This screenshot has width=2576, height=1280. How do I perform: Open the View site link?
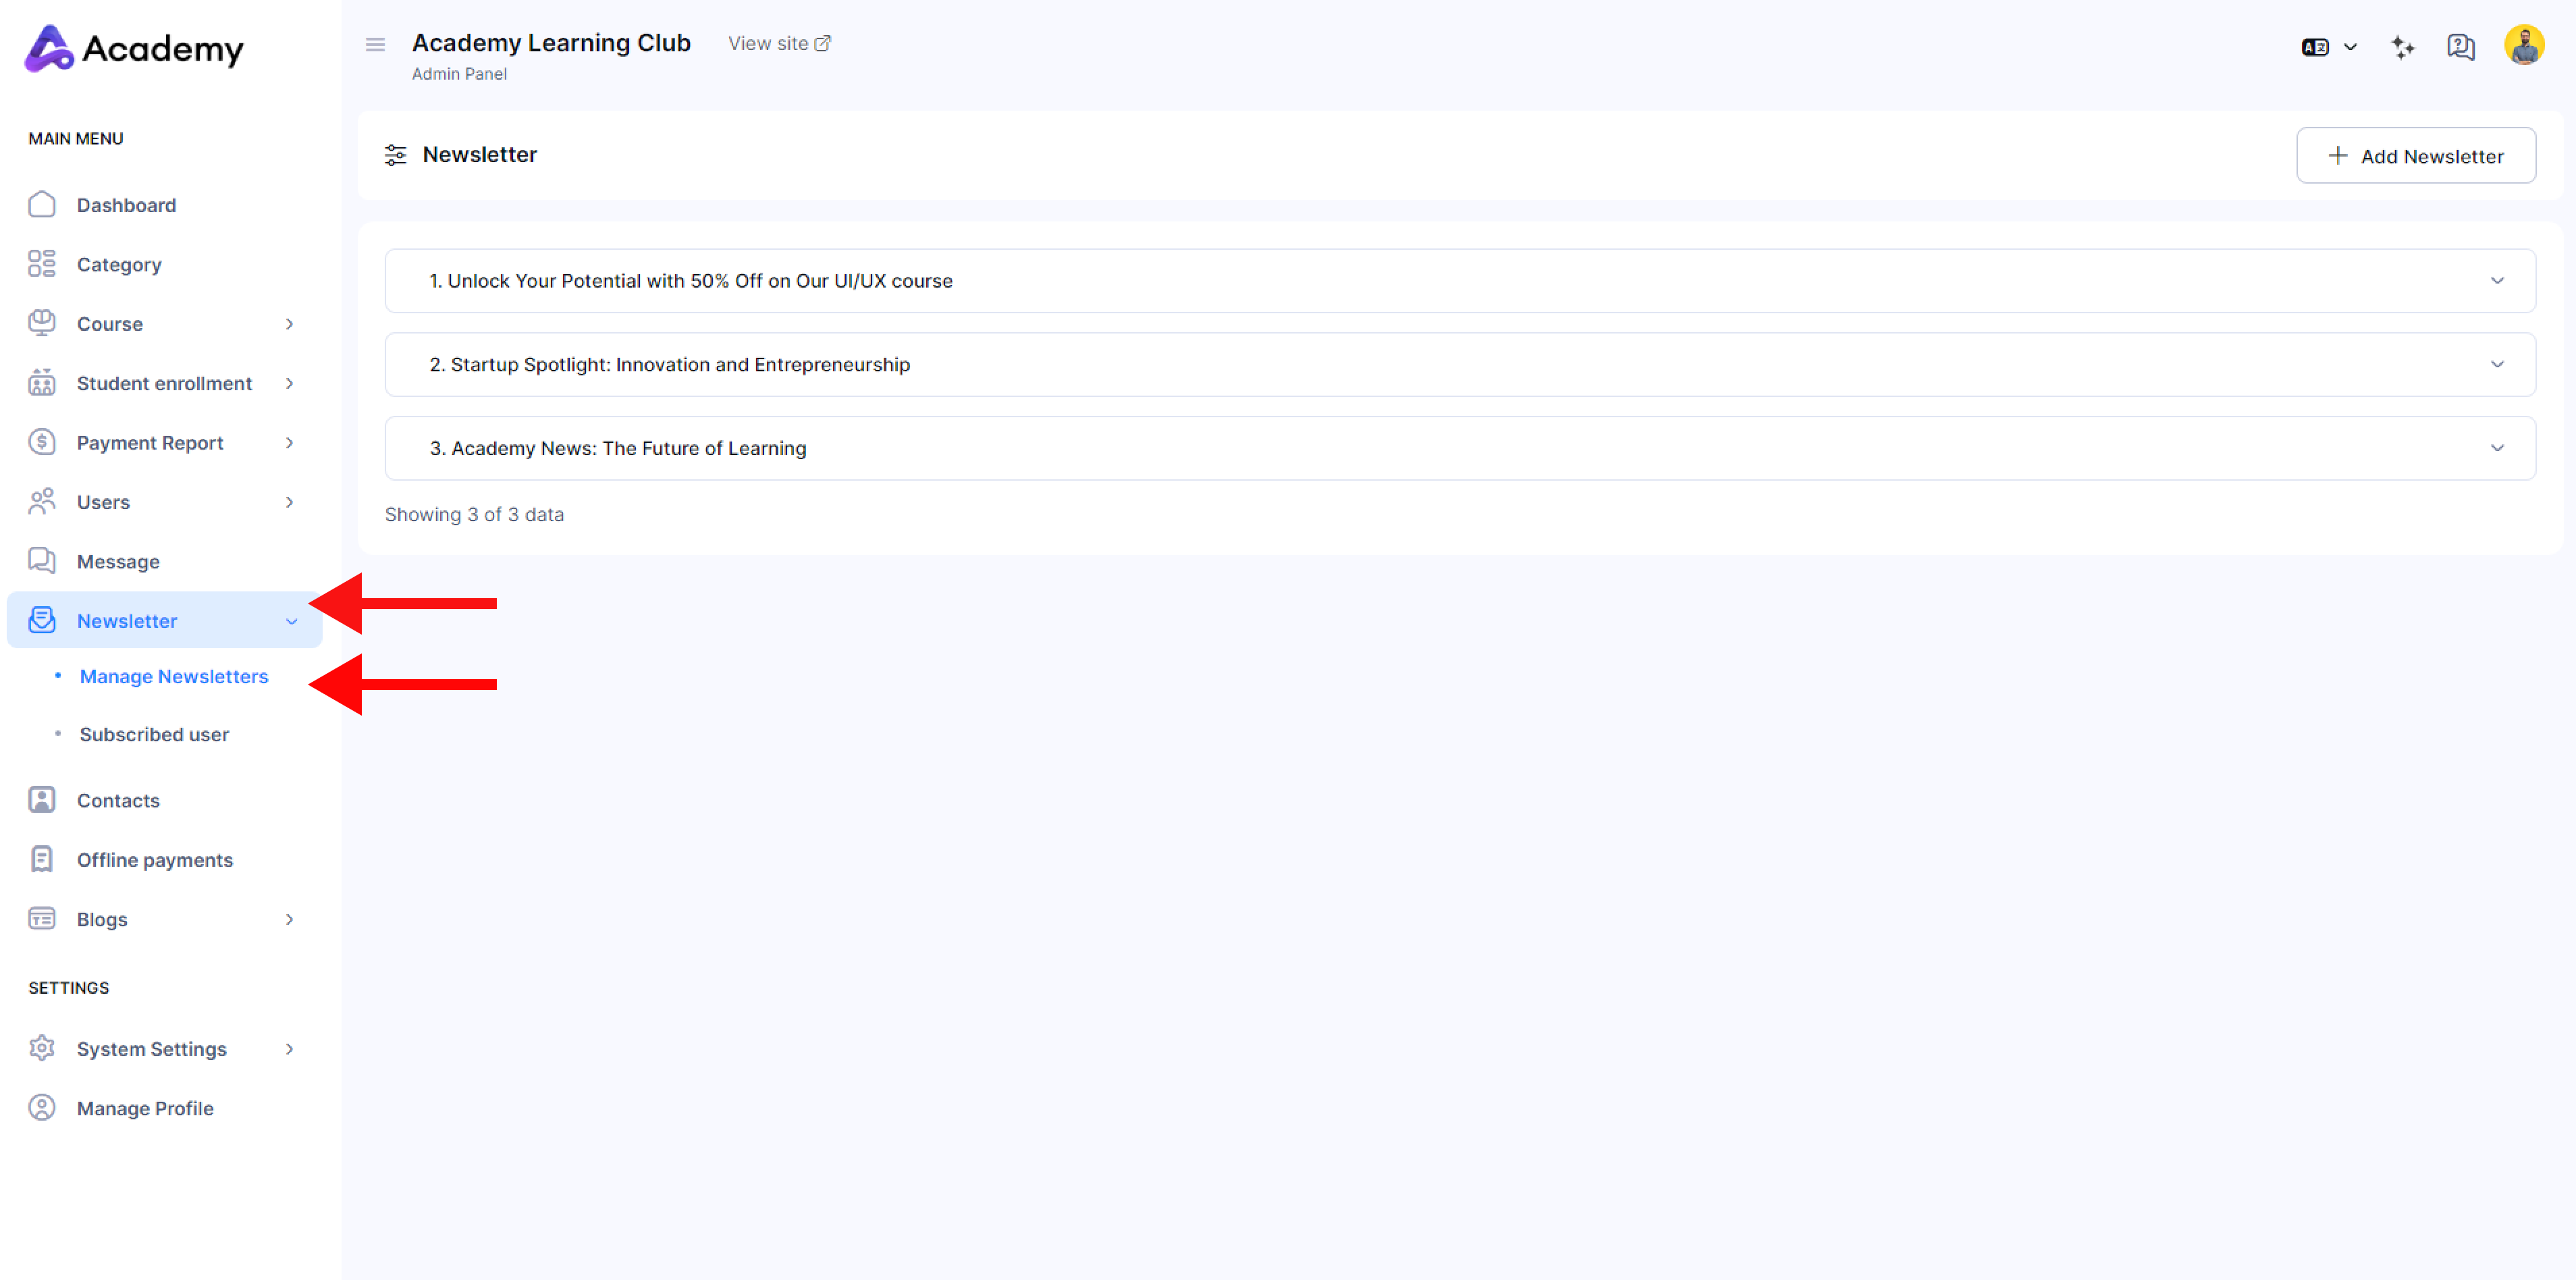(x=779, y=43)
